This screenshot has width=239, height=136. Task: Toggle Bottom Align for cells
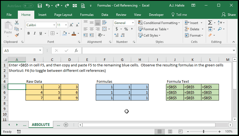[x=98, y=23]
